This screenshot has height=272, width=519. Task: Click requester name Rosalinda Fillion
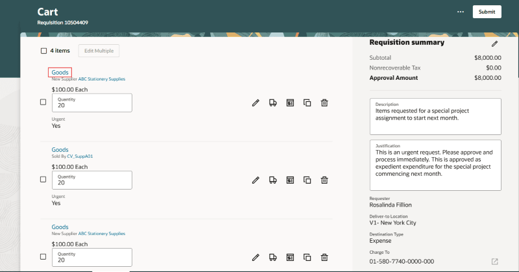pos(391,204)
